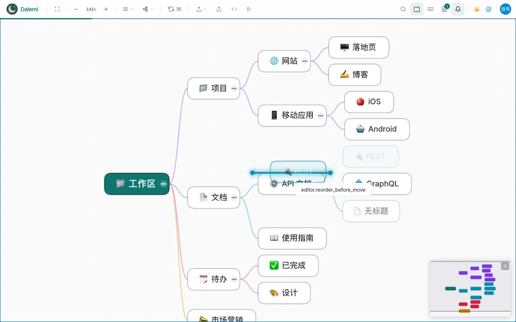
Task: Zoom out with the minus button
Action: pyautogui.click(x=76, y=9)
